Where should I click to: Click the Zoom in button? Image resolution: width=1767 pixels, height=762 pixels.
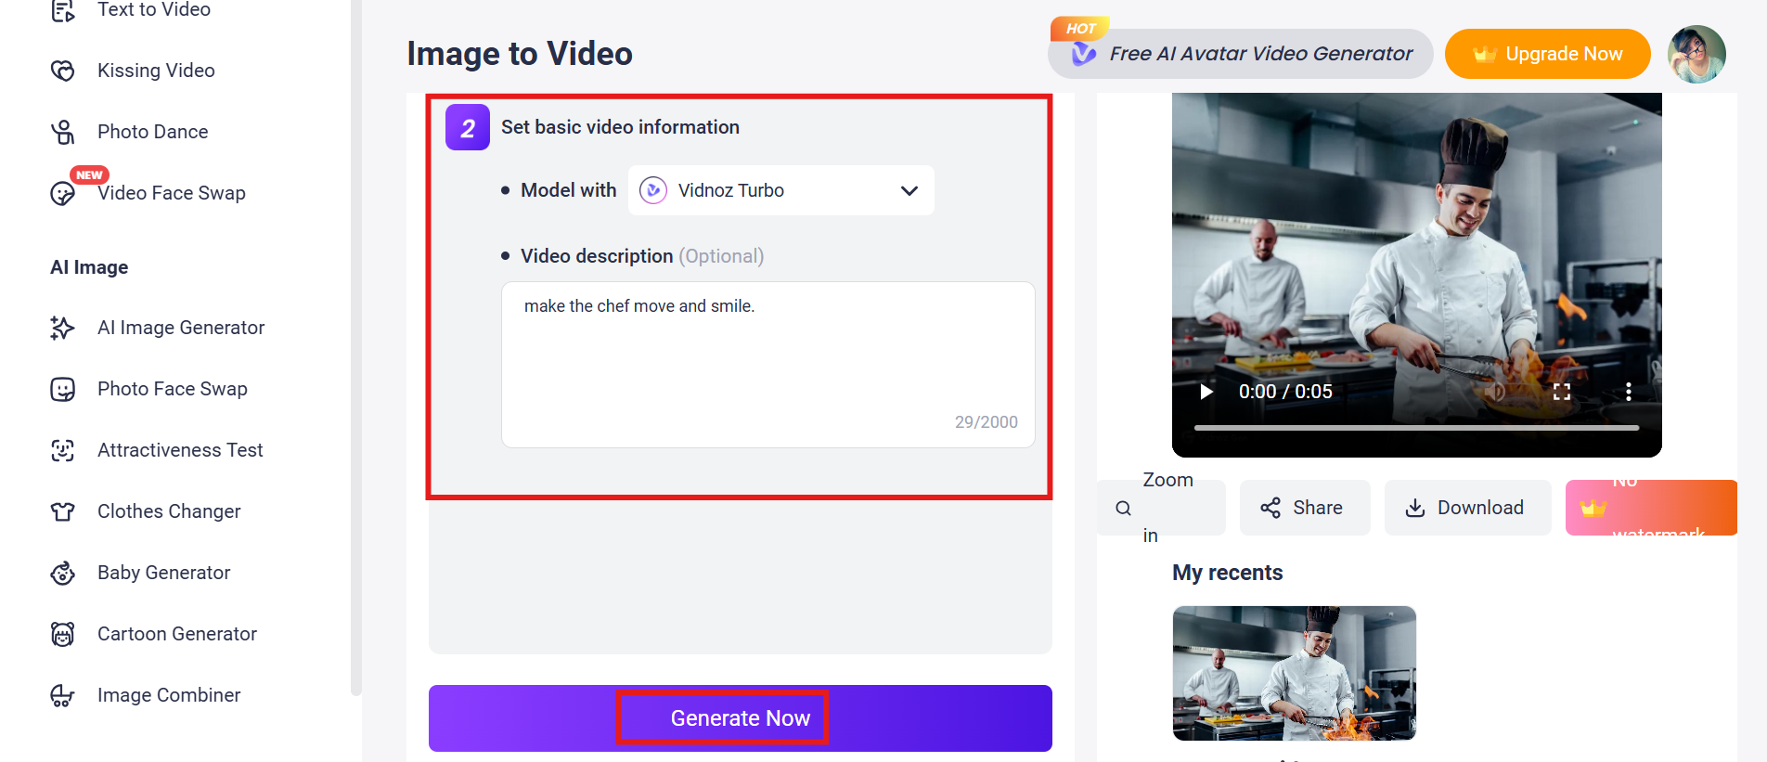pos(1161,508)
